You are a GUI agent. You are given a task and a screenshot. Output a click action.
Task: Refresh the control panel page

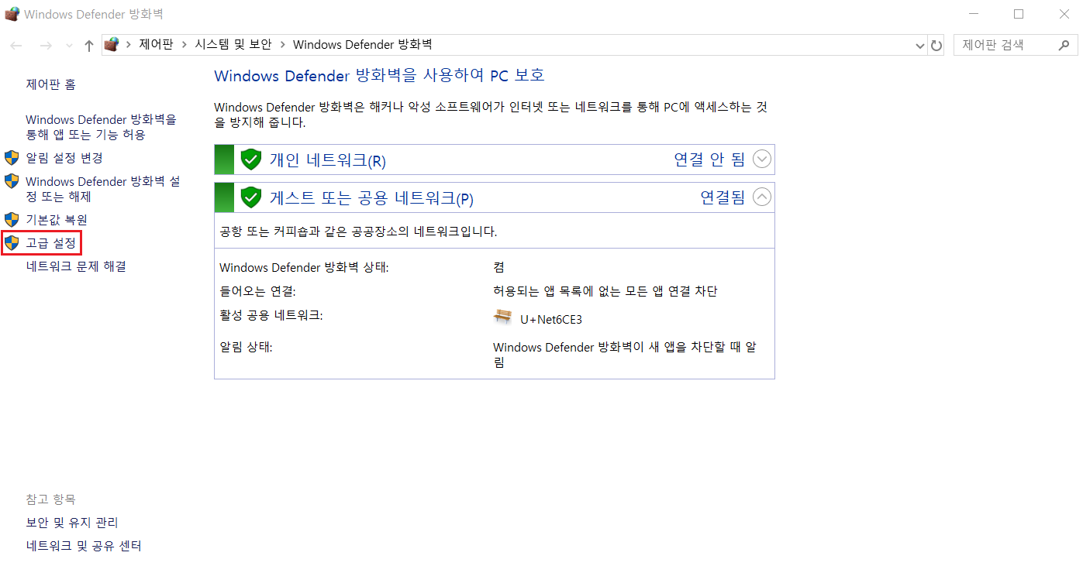pos(936,46)
